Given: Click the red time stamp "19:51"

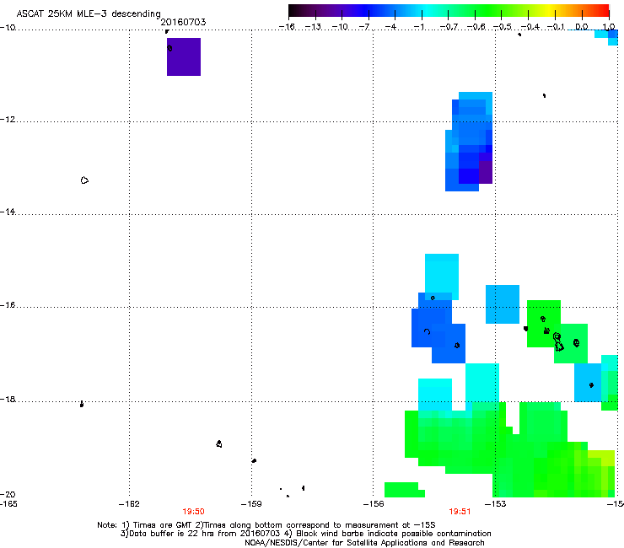Looking at the screenshot, I should (460, 512).
